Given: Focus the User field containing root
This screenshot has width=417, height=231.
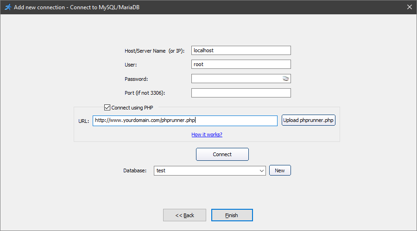Looking at the screenshot, I should coord(241,64).
